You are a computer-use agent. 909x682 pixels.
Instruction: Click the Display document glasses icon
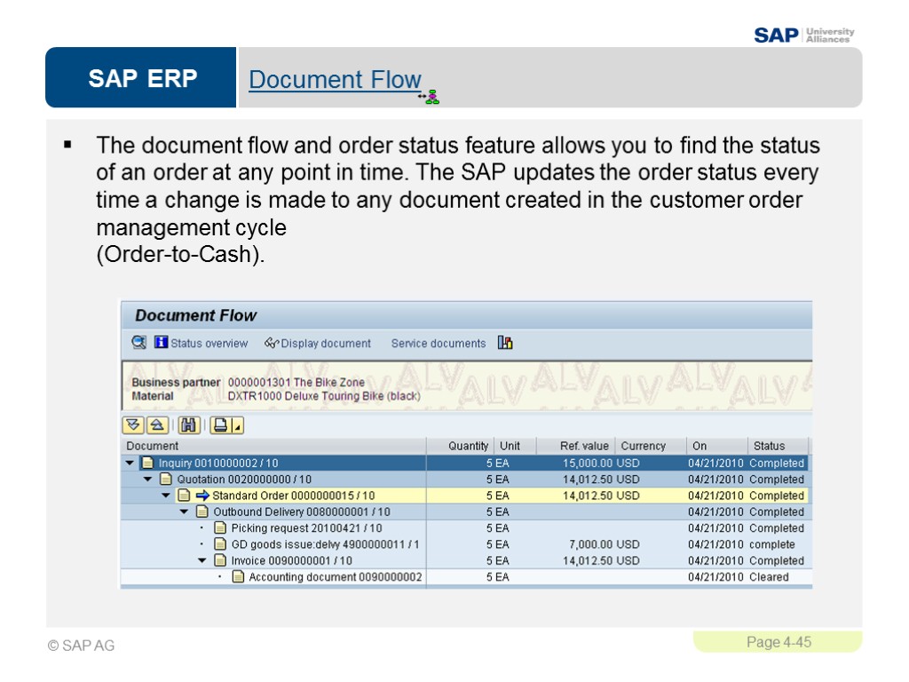pos(272,343)
